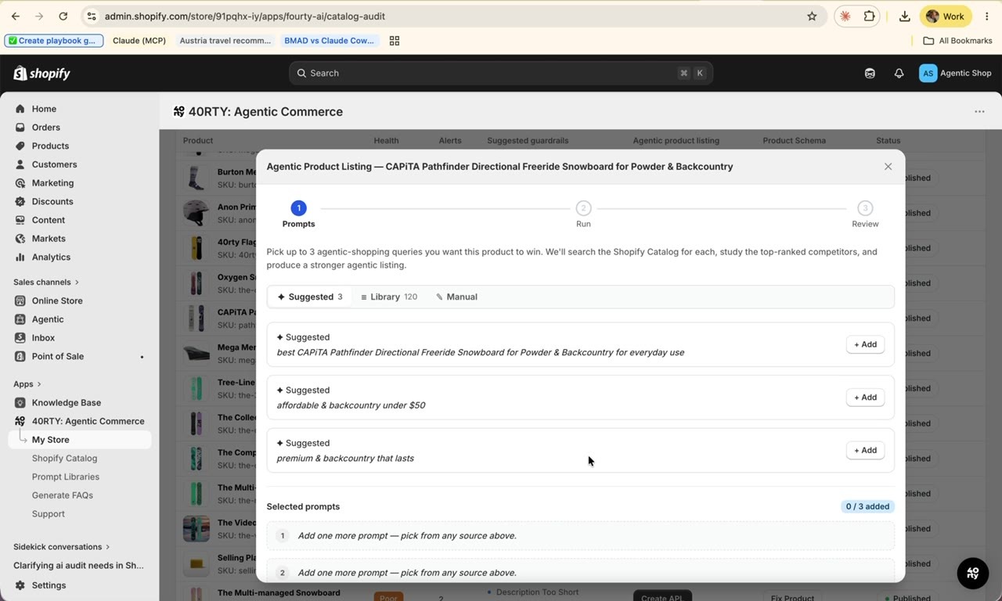
Task: Click the Shopify search field
Action: [x=501, y=73]
